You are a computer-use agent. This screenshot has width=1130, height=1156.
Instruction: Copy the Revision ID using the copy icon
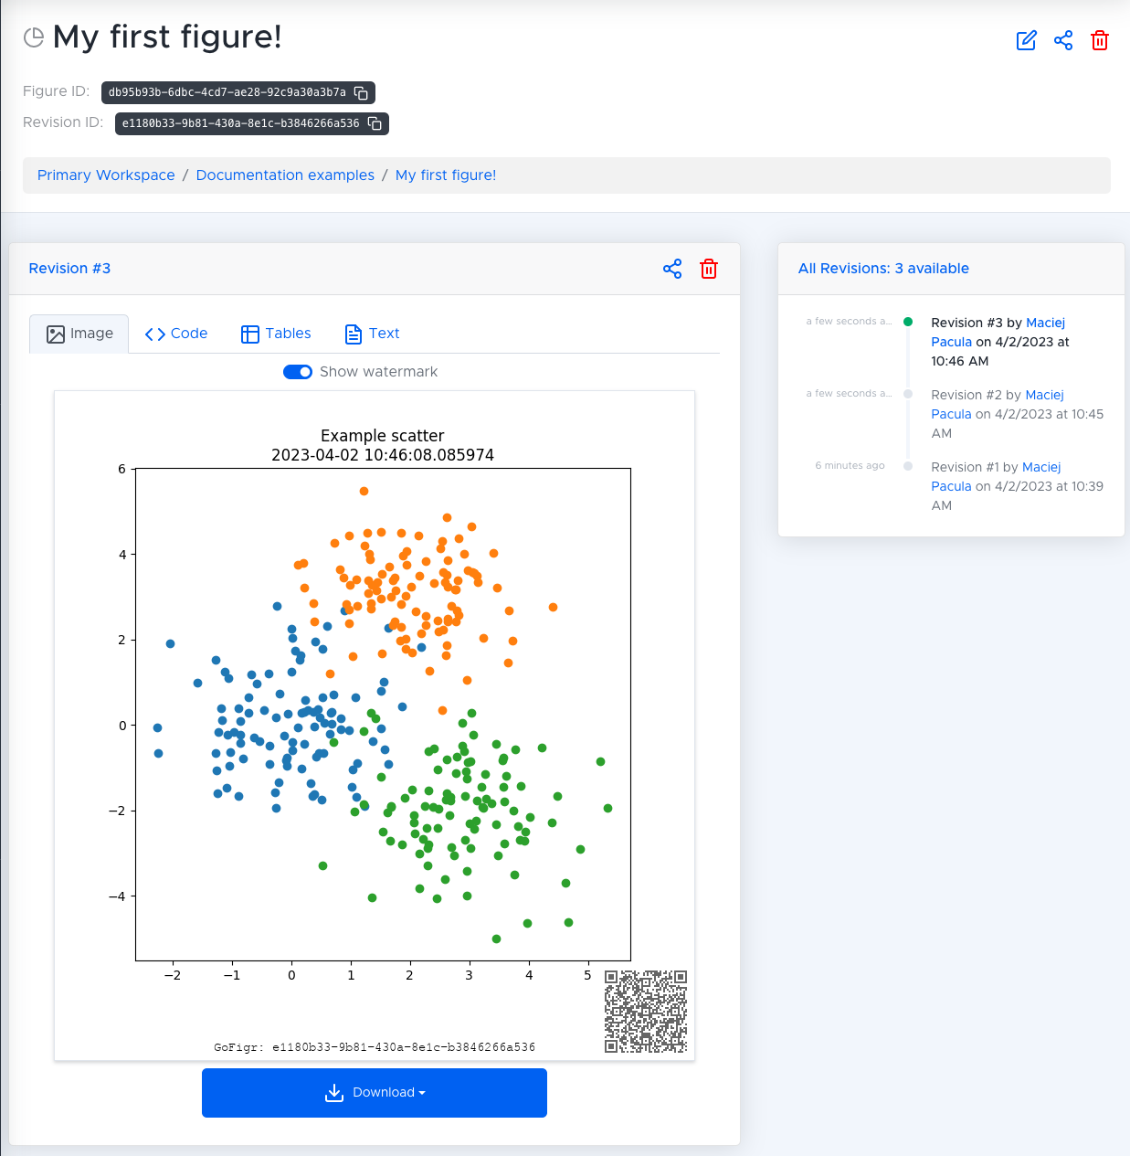pos(375,123)
